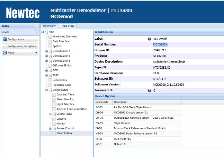The image size is (224, 157).
Task: Click the blue Reset icon
Action: click(5, 53)
